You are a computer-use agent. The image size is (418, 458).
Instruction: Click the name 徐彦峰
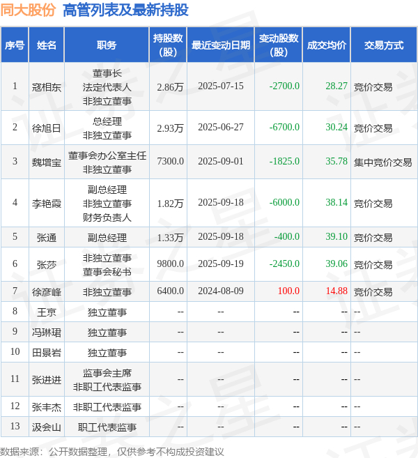click(47, 291)
